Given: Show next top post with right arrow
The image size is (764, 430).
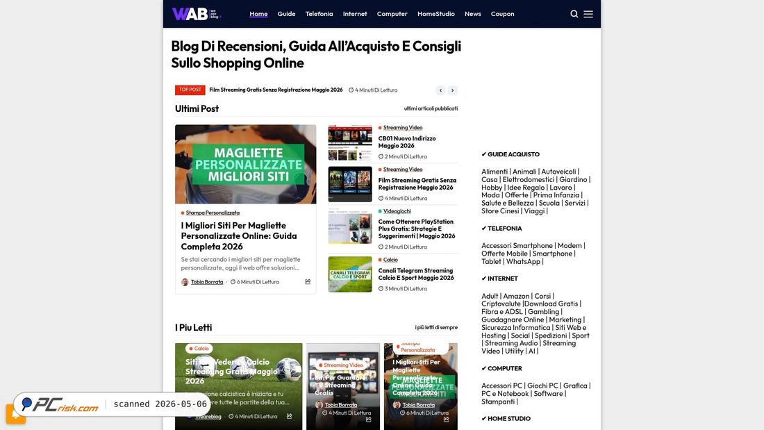Looking at the screenshot, I should (453, 90).
